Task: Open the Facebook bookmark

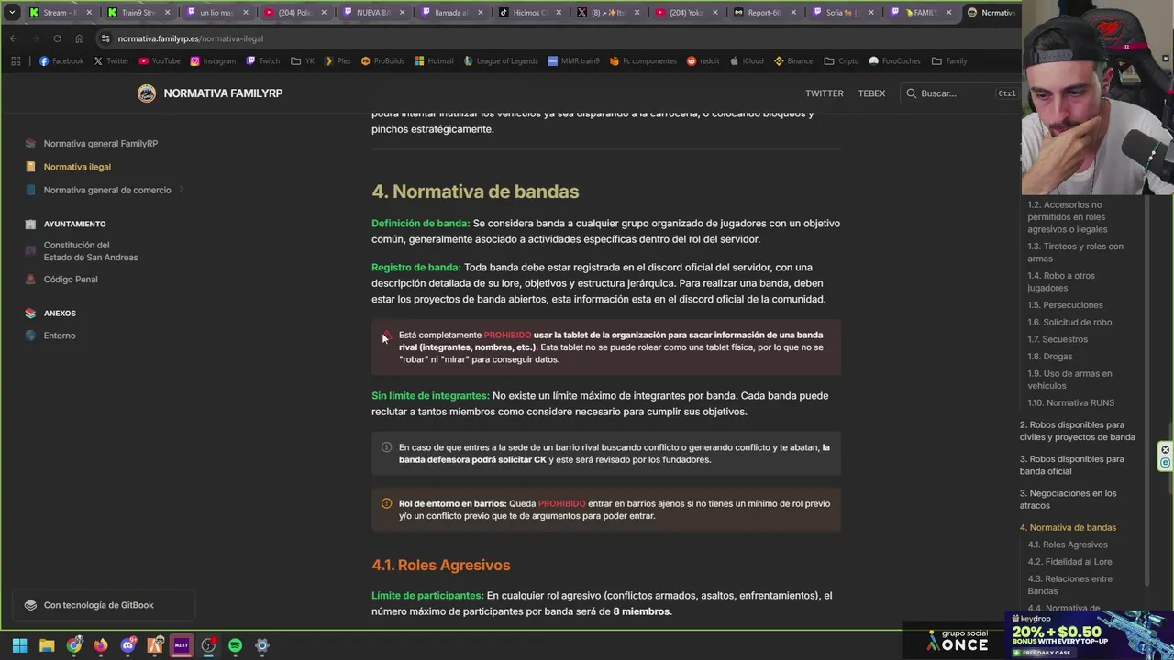Action: point(61,61)
